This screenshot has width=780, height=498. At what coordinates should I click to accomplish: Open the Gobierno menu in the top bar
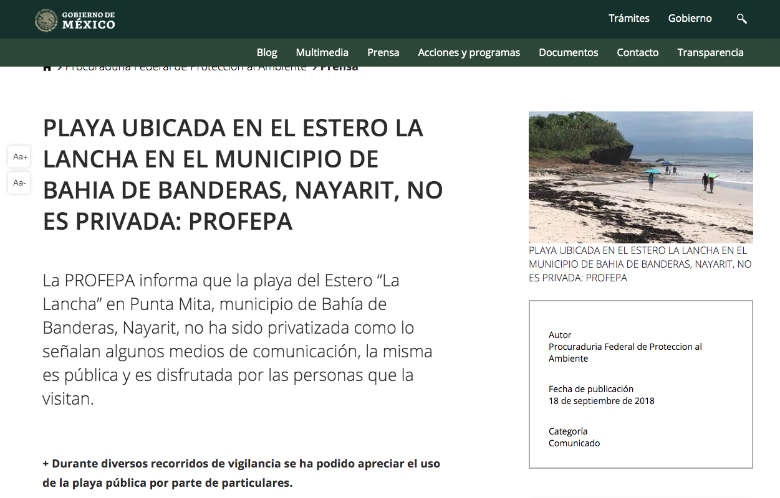click(x=690, y=19)
